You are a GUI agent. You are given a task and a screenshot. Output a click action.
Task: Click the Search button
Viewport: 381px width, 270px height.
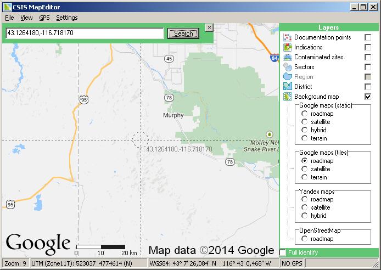(x=183, y=33)
